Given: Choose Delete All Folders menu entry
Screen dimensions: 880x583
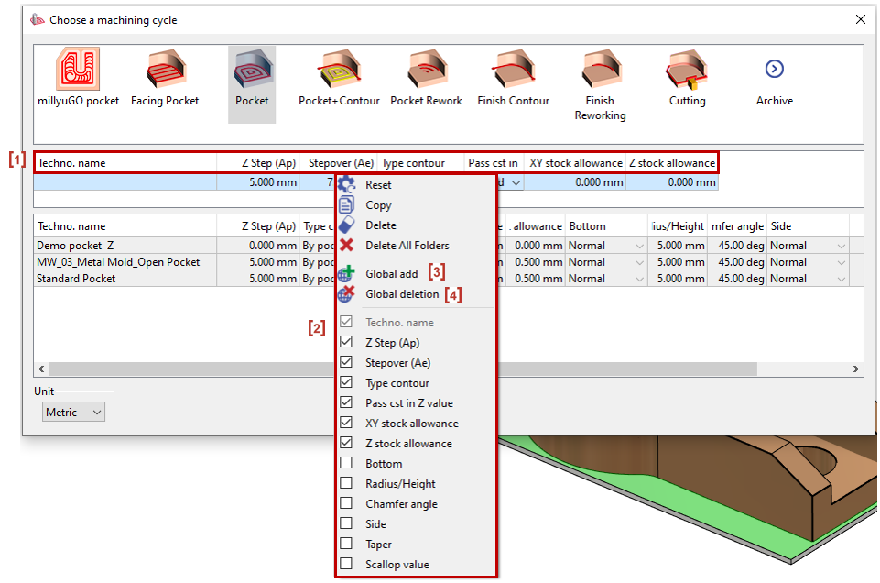Looking at the screenshot, I should click(x=407, y=246).
